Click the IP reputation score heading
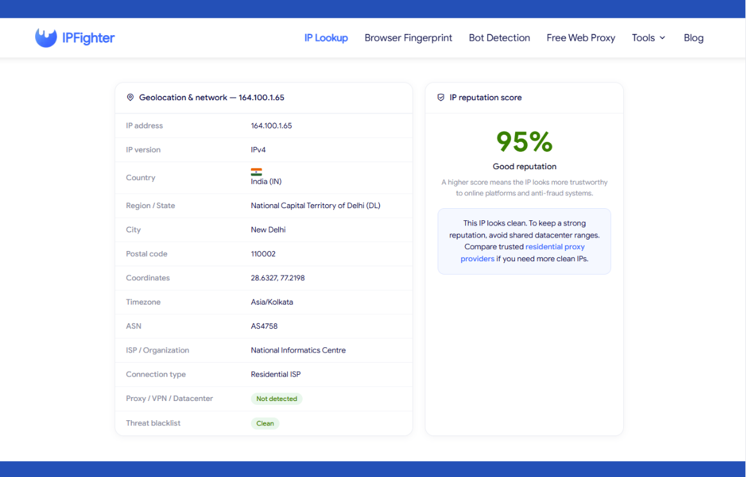Image resolution: width=746 pixels, height=477 pixels. click(x=486, y=97)
